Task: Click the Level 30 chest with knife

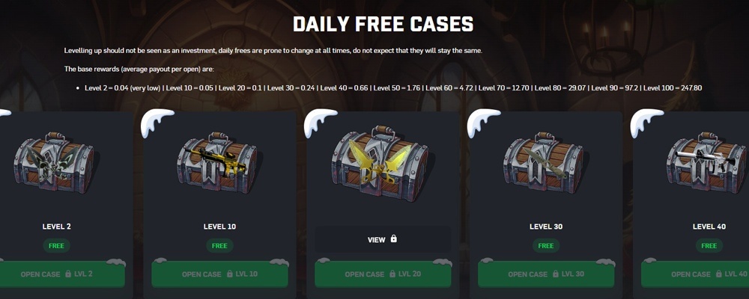Action: [543, 163]
